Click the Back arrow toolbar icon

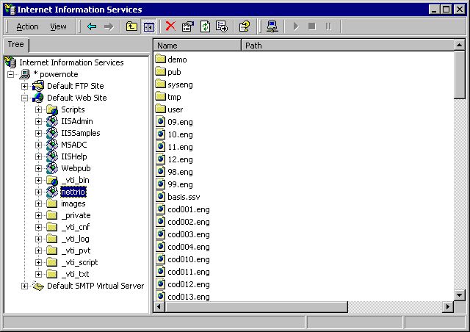tap(92, 26)
